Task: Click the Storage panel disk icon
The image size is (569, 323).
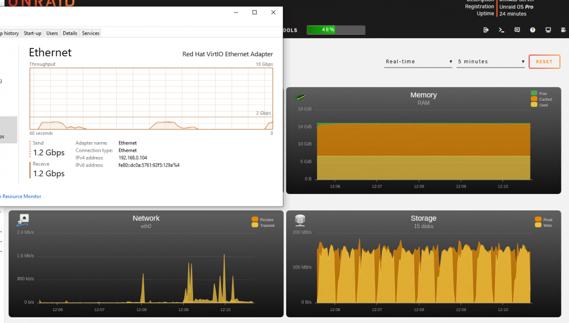Action: coord(300,220)
